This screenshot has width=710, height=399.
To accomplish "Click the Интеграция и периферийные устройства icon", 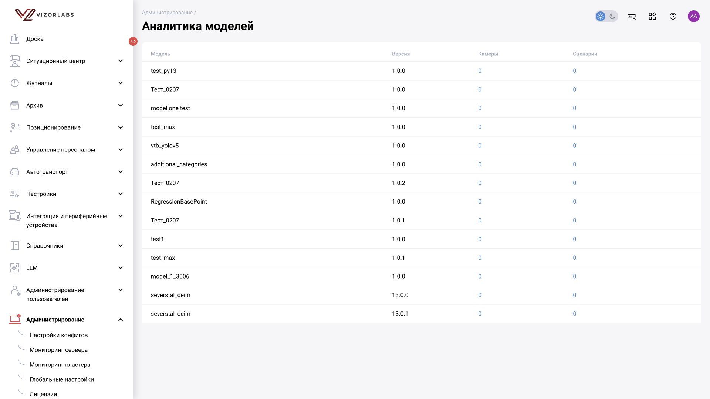I will [x=15, y=216].
